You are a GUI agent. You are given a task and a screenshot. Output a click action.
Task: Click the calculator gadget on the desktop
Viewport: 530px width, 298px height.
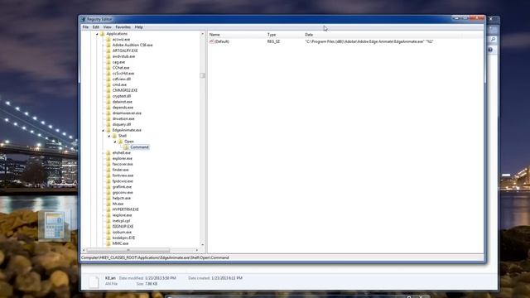pos(54,225)
